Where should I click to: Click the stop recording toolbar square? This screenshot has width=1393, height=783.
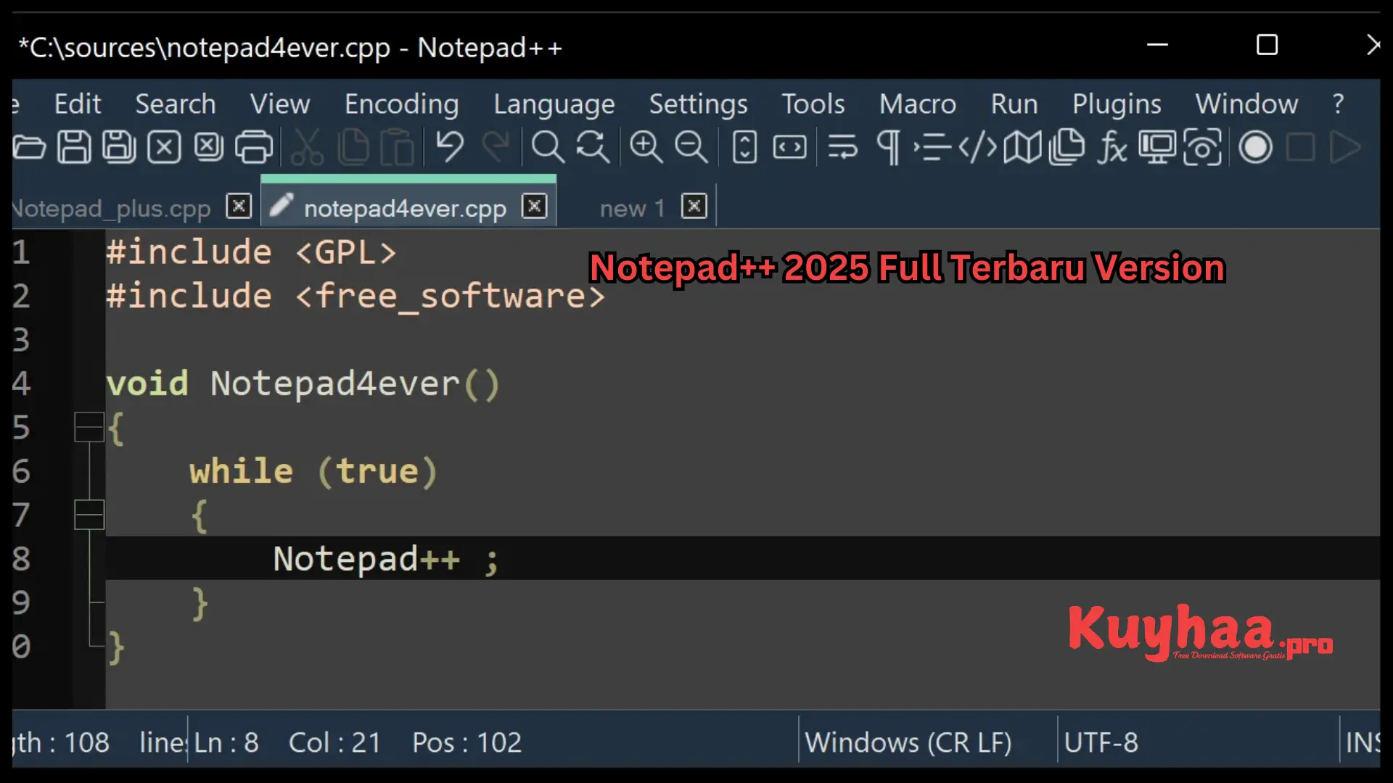[x=1301, y=147]
